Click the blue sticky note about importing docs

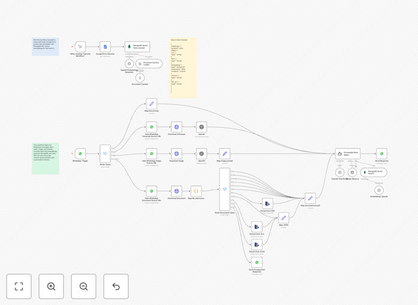[46, 47]
